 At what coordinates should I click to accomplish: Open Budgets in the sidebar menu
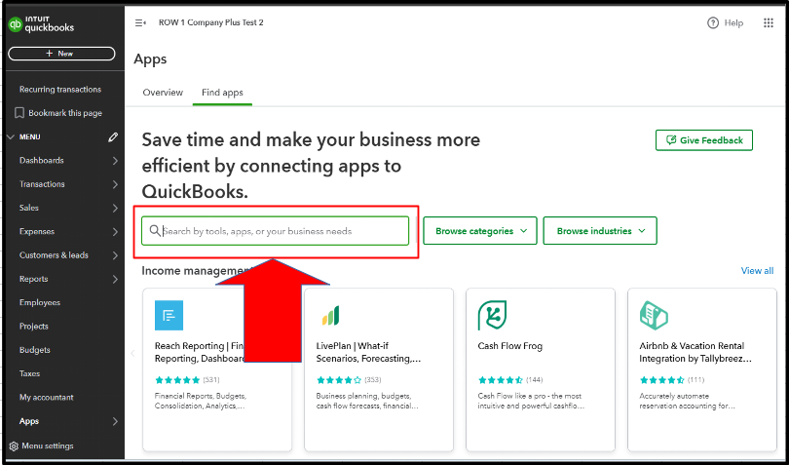click(35, 350)
